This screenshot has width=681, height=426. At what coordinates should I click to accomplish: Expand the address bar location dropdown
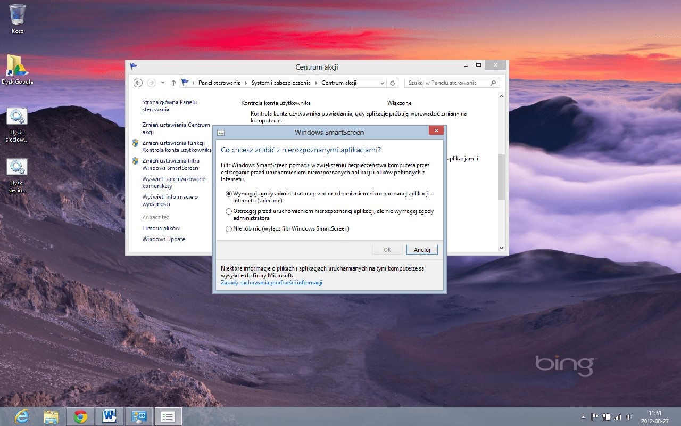(x=382, y=83)
